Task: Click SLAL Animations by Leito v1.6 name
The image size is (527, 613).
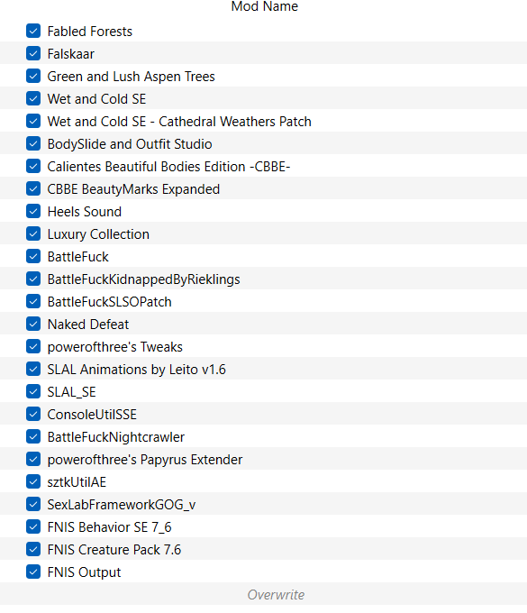Action: (x=136, y=370)
